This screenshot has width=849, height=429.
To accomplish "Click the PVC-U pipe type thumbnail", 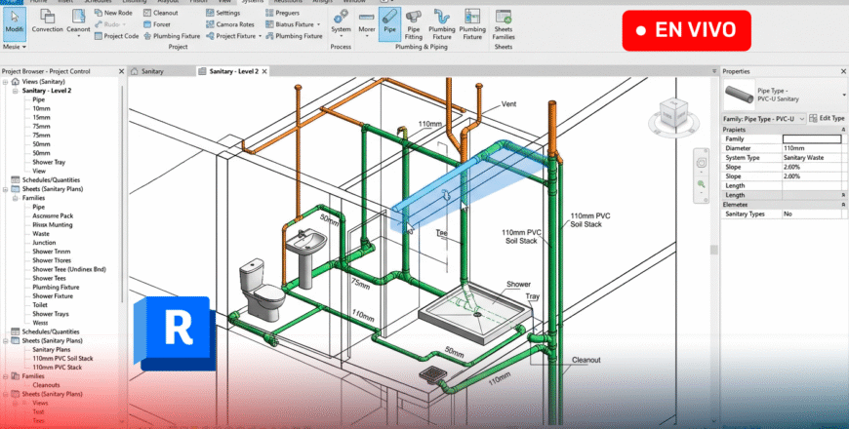I will coord(739,95).
